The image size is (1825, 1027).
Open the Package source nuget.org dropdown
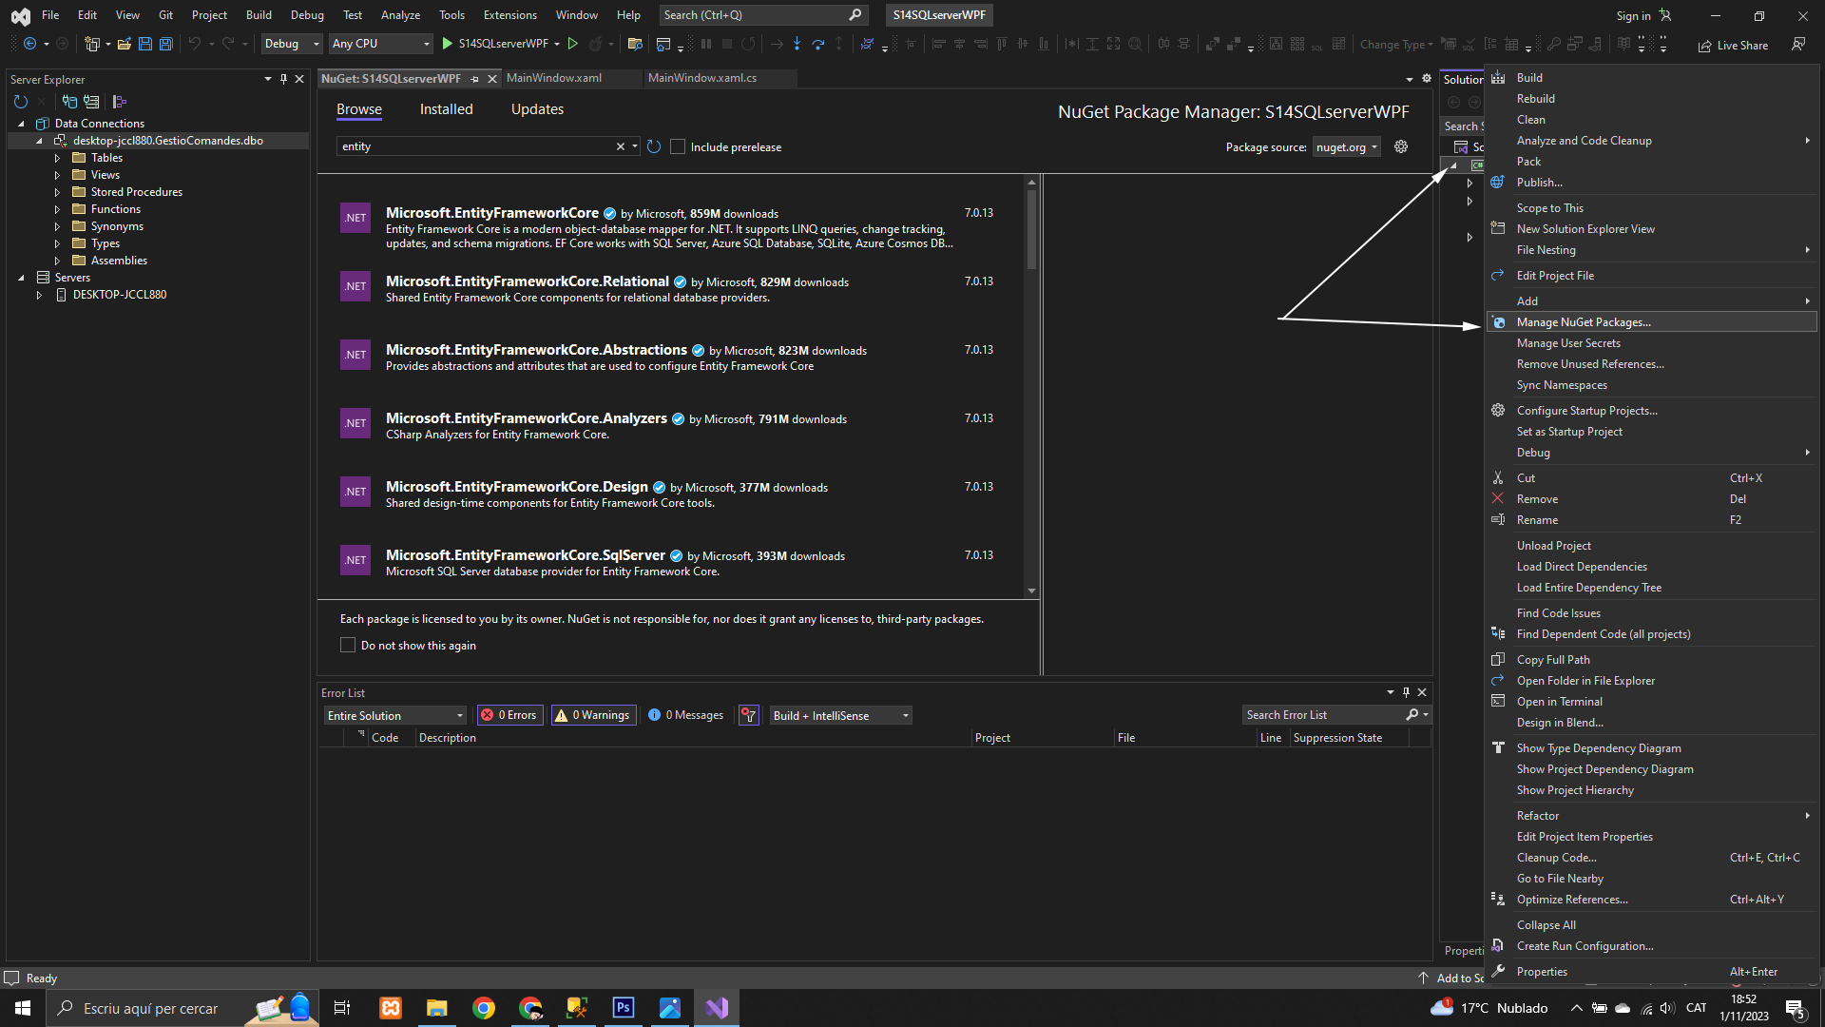click(x=1347, y=146)
